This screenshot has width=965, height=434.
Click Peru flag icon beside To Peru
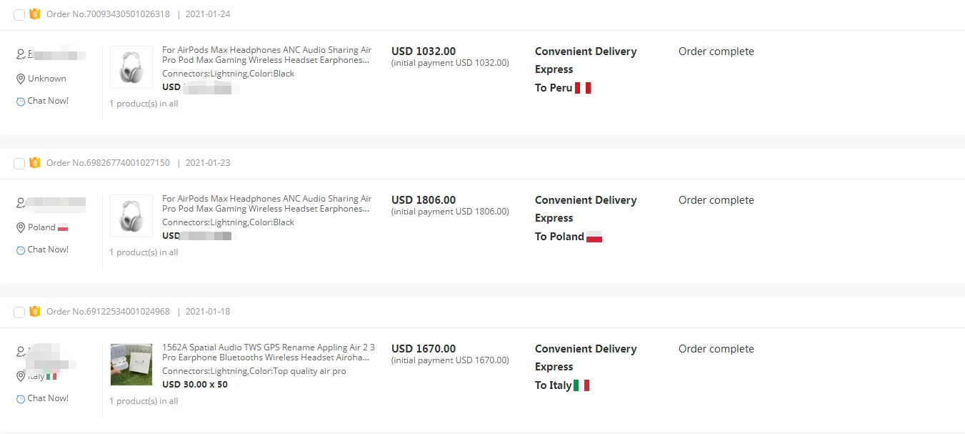coord(583,88)
